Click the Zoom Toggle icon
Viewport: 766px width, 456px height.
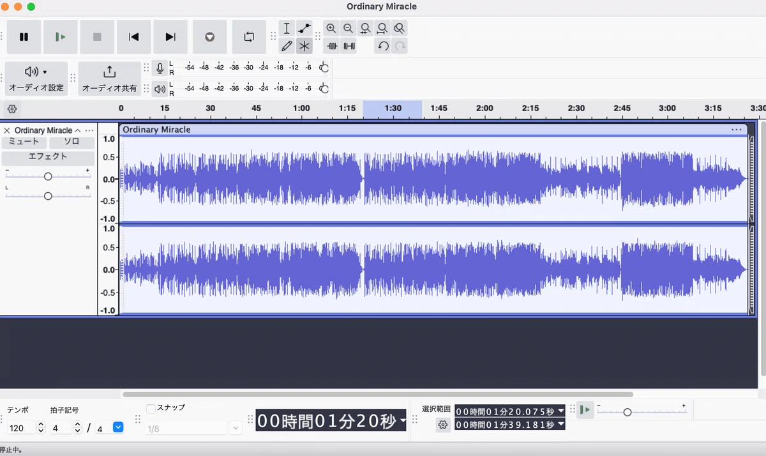[x=399, y=29]
